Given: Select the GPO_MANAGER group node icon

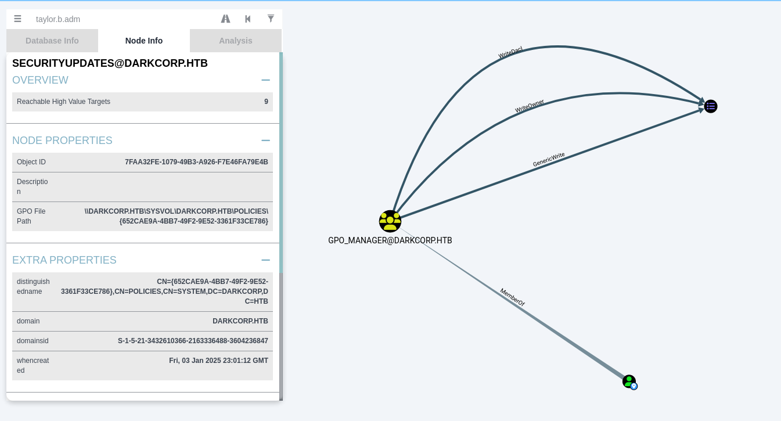Looking at the screenshot, I should tap(390, 221).
